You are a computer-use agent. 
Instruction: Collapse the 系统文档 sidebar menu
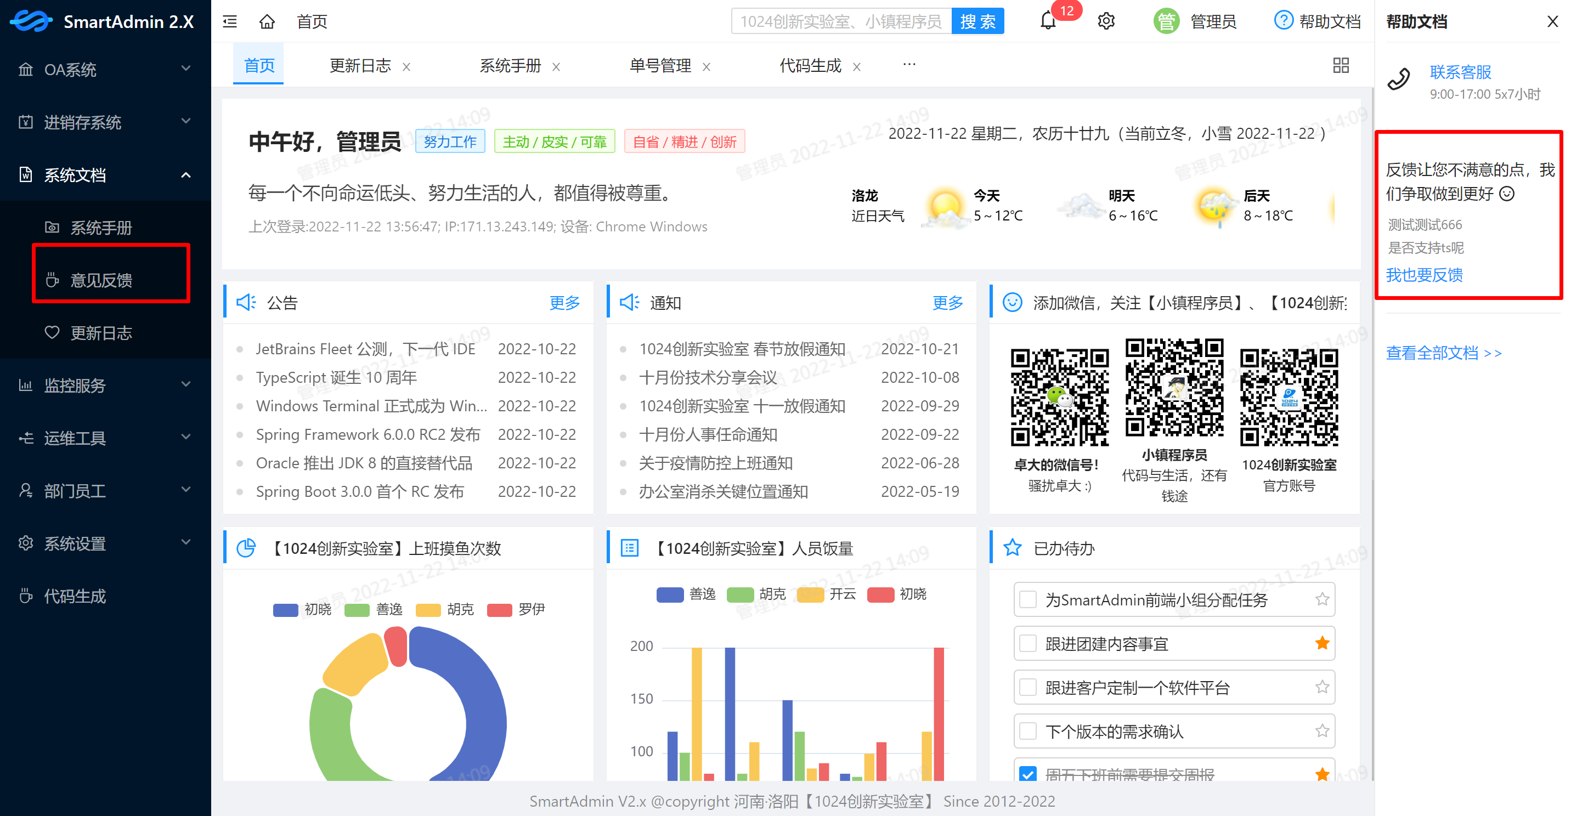pos(105,175)
